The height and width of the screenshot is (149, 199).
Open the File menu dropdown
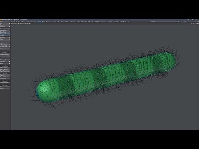[x=5, y=22]
